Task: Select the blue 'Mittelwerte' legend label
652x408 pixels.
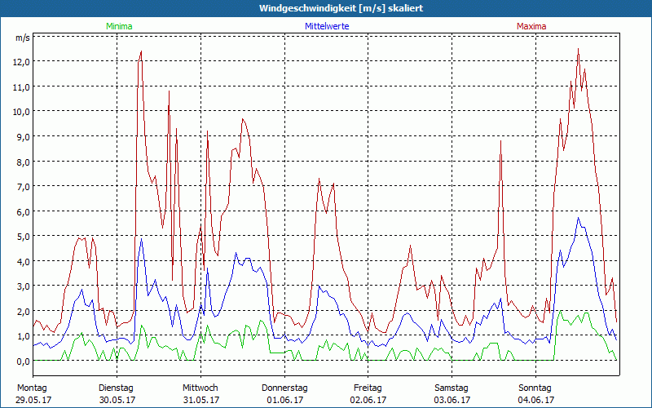Action: [327, 26]
